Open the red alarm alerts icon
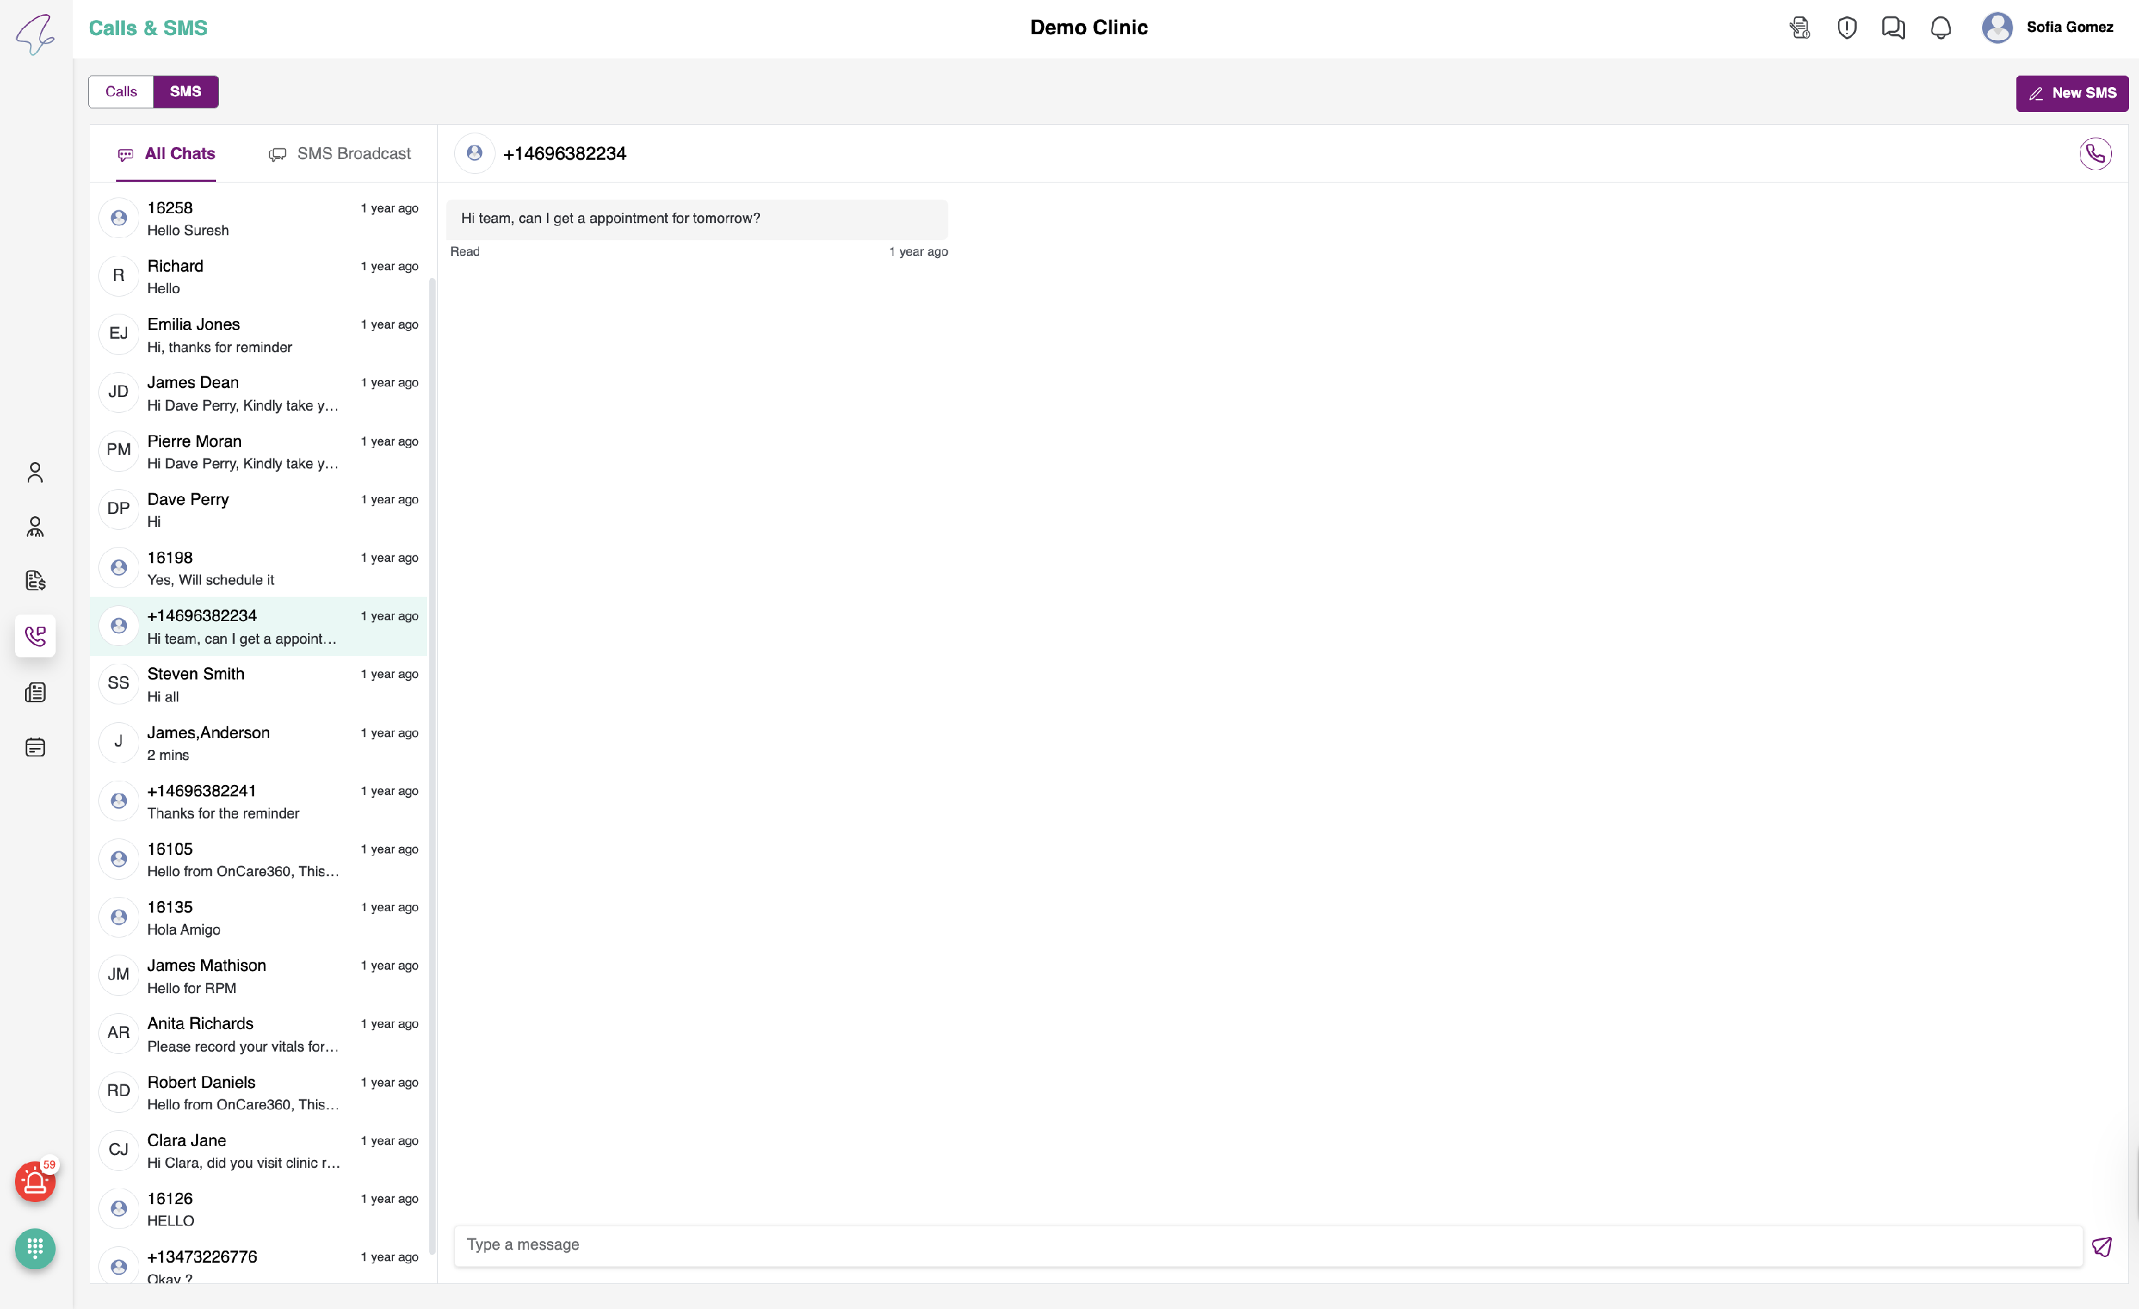This screenshot has width=2139, height=1309. point(35,1181)
